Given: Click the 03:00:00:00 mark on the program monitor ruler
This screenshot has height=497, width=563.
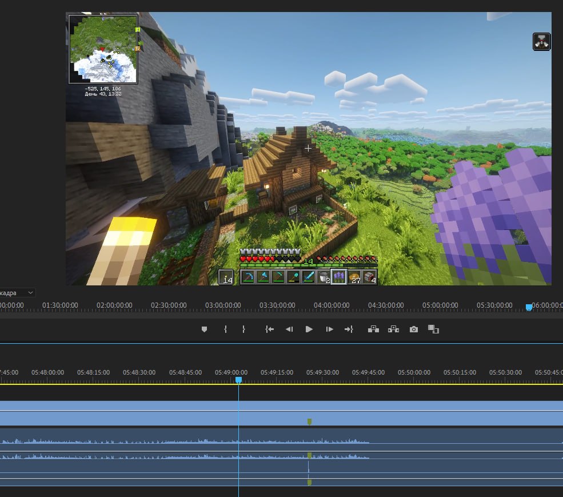Looking at the screenshot, I should point(223,305).
